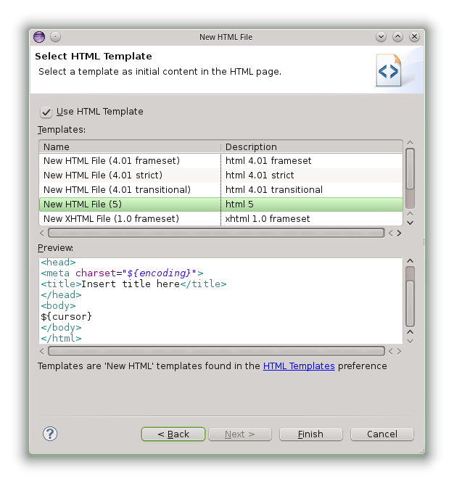This screenshot has width=454, height=483.
Task: Cancel the New HTML File wizard
Action: point(382,434)
